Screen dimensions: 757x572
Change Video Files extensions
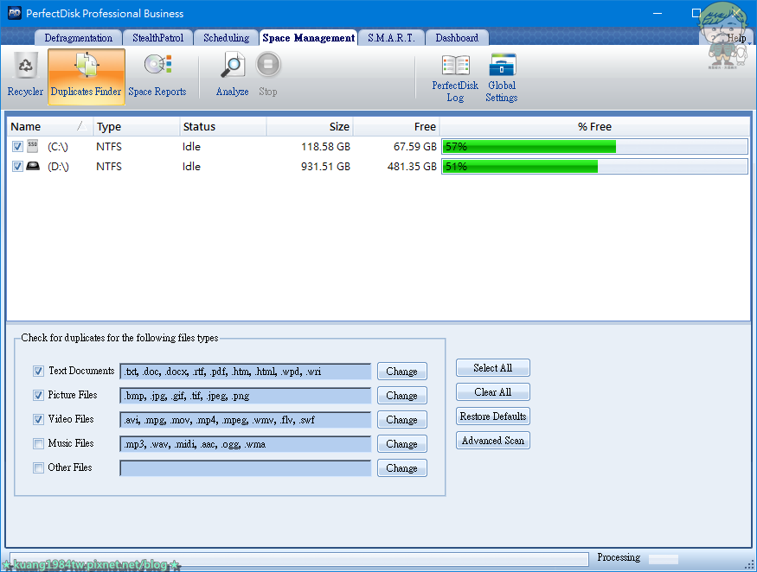(401, 420)
